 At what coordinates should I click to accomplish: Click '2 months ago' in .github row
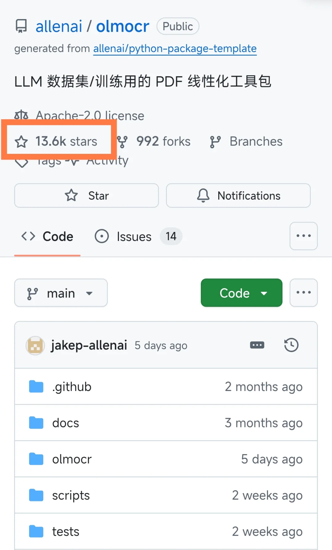(x=263, y=387)
